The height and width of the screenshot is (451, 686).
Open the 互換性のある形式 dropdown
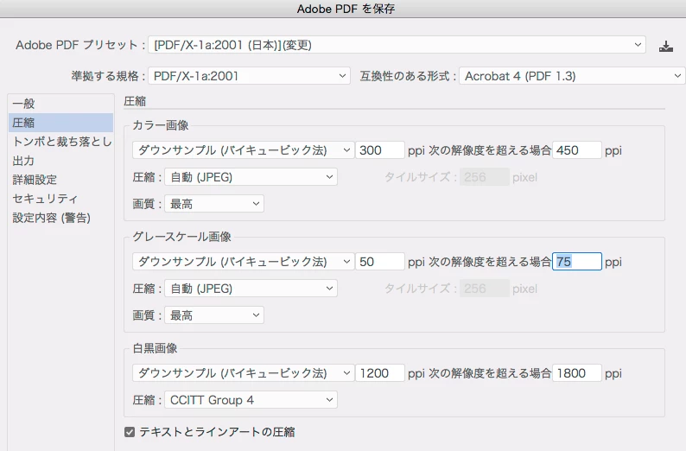(x=572, y=76)
